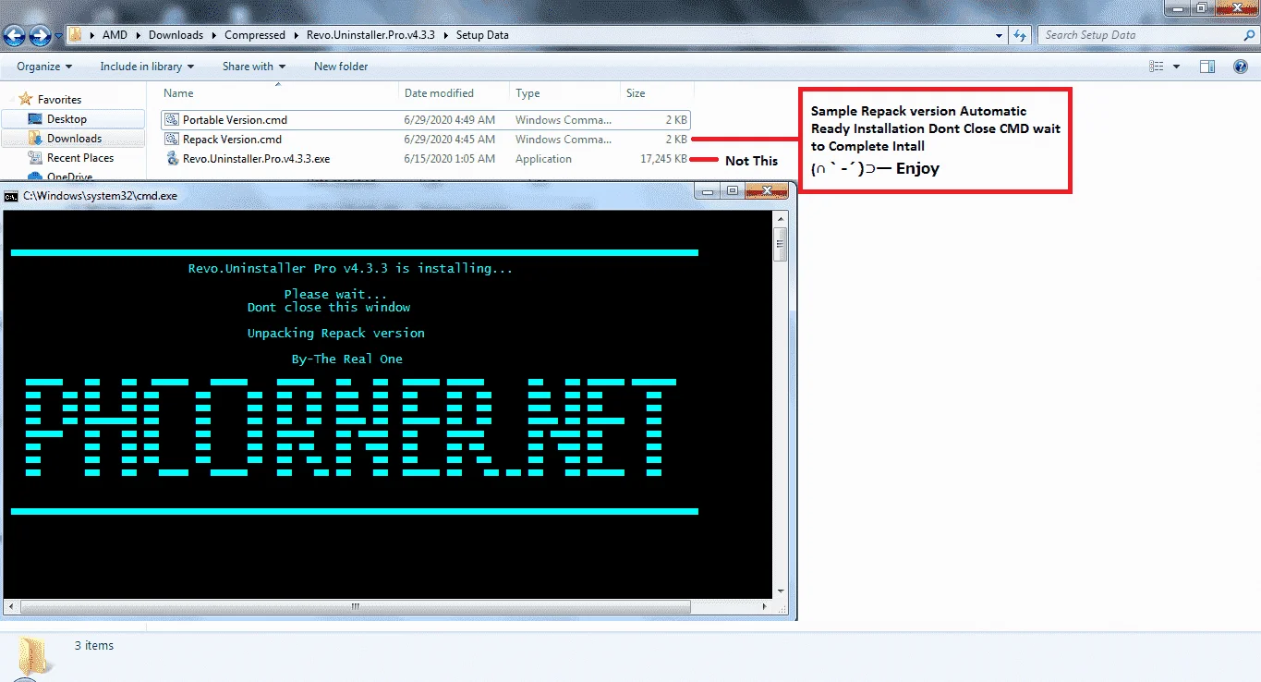Viewport: 1261px width, 682px height.
Task: Click cmd horizontal scrollbar right arrow
Action: point(765,607)
